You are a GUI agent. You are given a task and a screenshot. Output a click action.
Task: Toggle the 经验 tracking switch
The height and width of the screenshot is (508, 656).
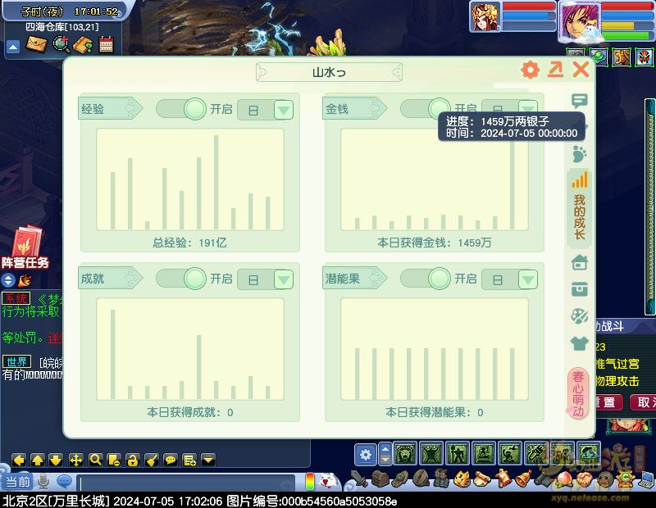pyautogui.click(x=181, y=108)
